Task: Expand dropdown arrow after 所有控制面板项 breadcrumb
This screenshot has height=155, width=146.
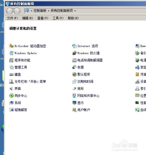Action: pyautogui.click(x=75, y=11)
